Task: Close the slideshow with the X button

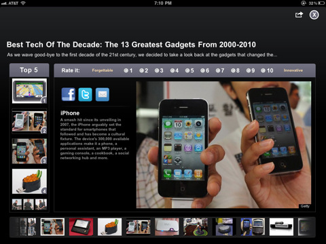Action: click(314, 15)
